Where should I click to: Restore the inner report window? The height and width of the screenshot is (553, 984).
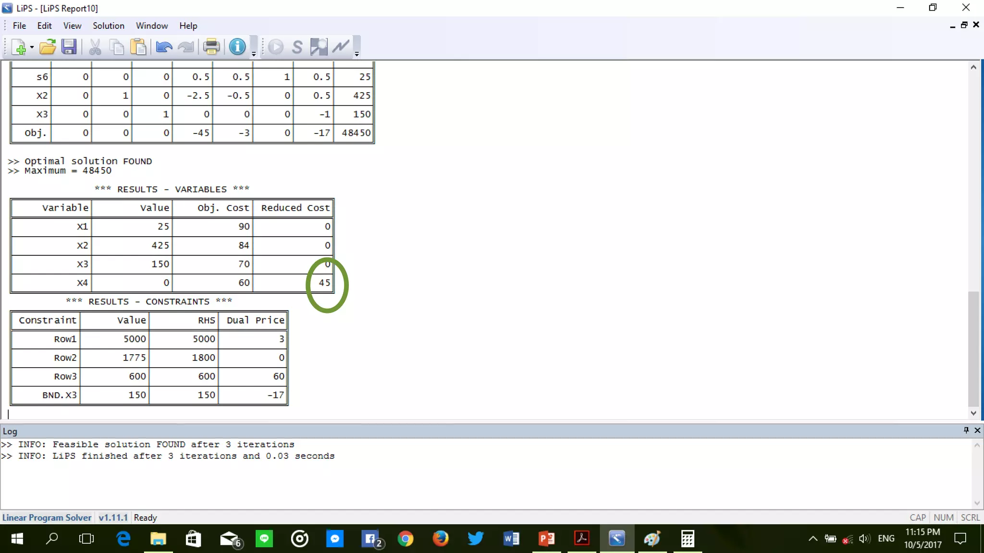(964, 25)
